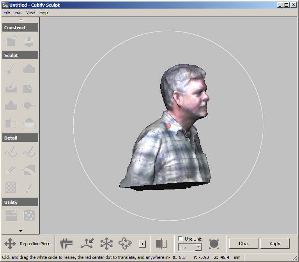Click the subdivided grid Utility icon
This screenshot has width=299, height=262.
coord(11,216)
